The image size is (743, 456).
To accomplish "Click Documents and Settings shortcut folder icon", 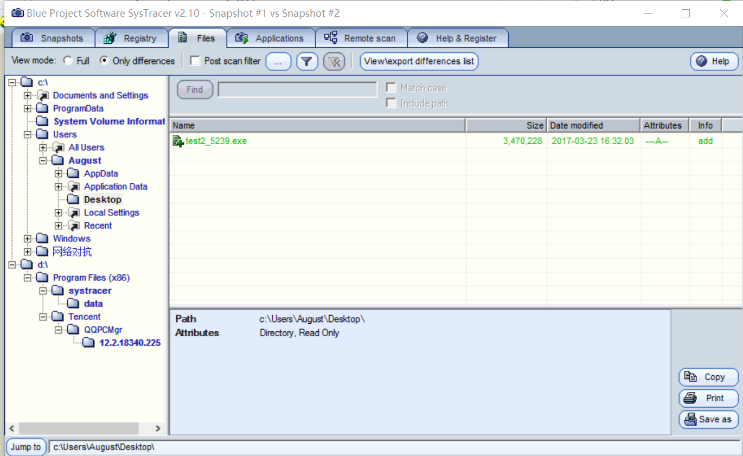I will 42,95.
